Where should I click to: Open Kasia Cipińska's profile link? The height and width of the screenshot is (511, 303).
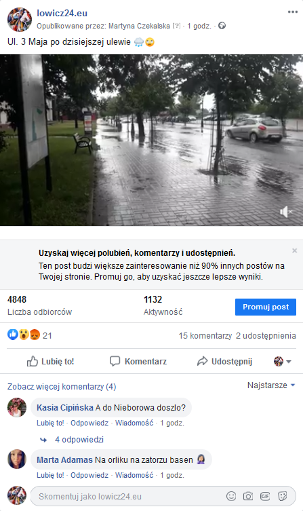point(65,408)
